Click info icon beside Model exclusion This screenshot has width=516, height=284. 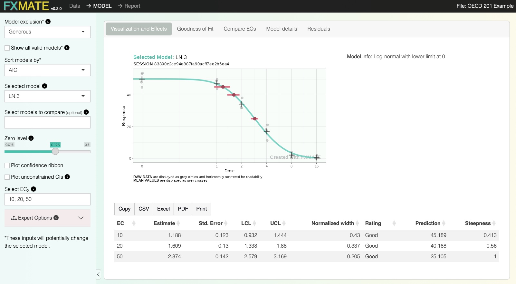coord(48,22)
